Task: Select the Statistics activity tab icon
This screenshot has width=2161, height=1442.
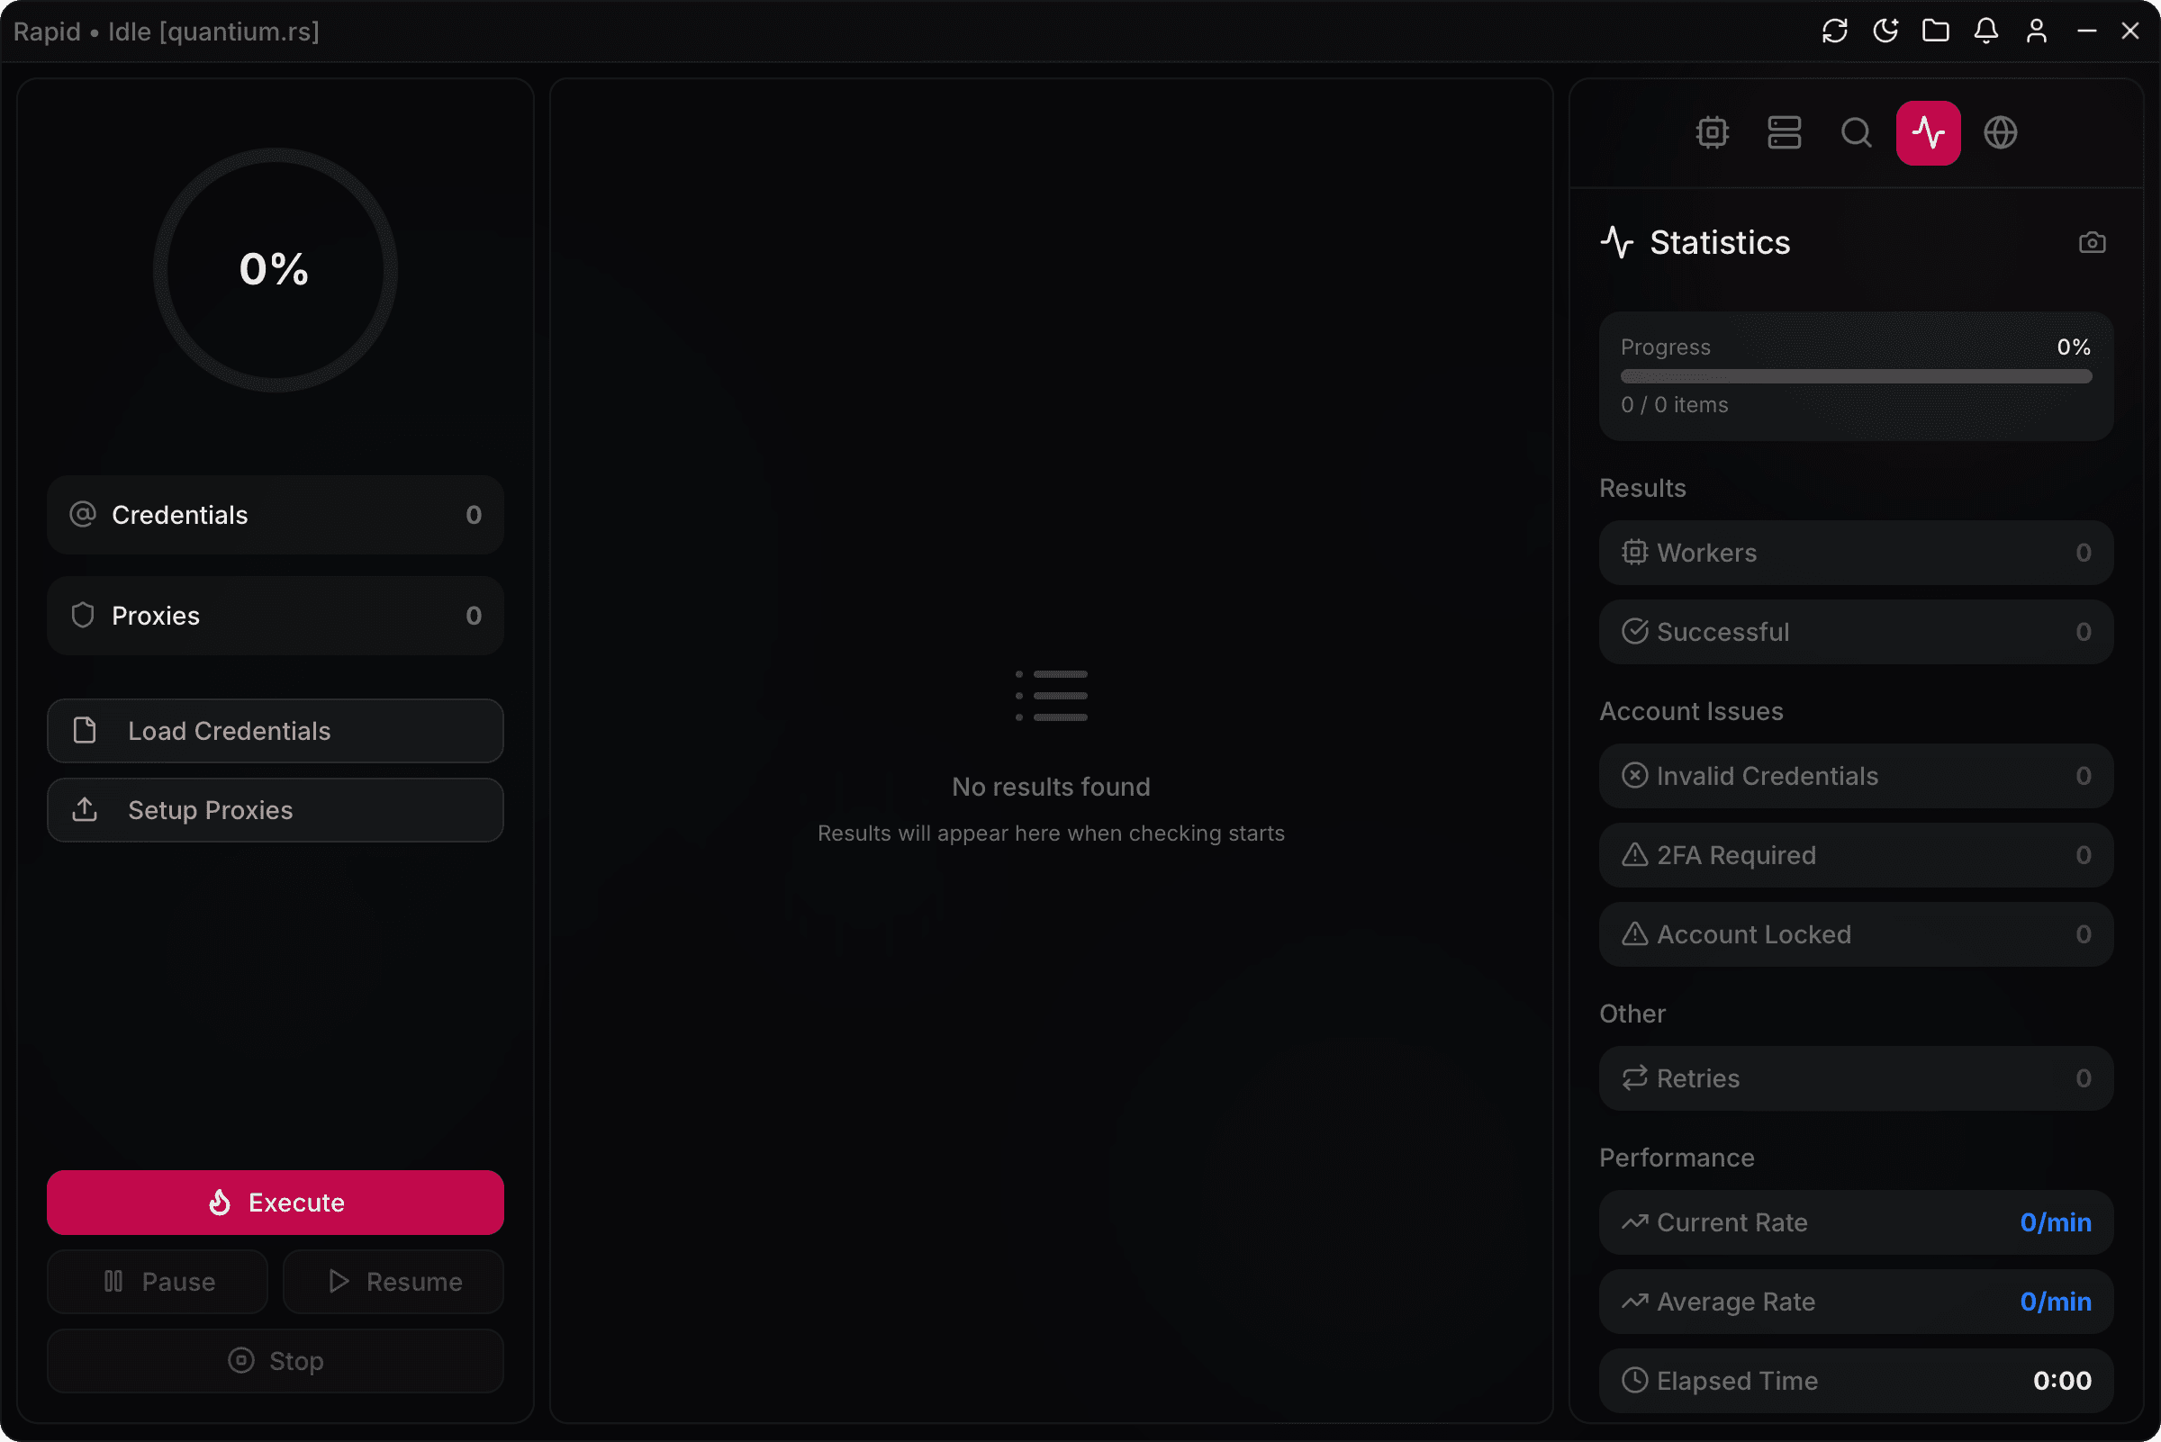Action: [x=1927, y=132]
